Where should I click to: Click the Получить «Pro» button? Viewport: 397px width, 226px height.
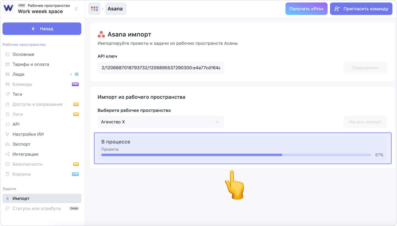pos(306,9)
